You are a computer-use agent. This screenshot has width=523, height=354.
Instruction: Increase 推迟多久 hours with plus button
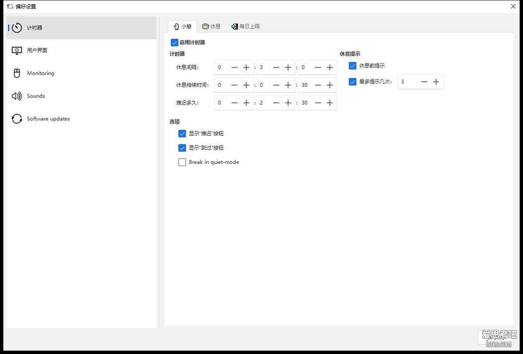[x=246, y=103]
